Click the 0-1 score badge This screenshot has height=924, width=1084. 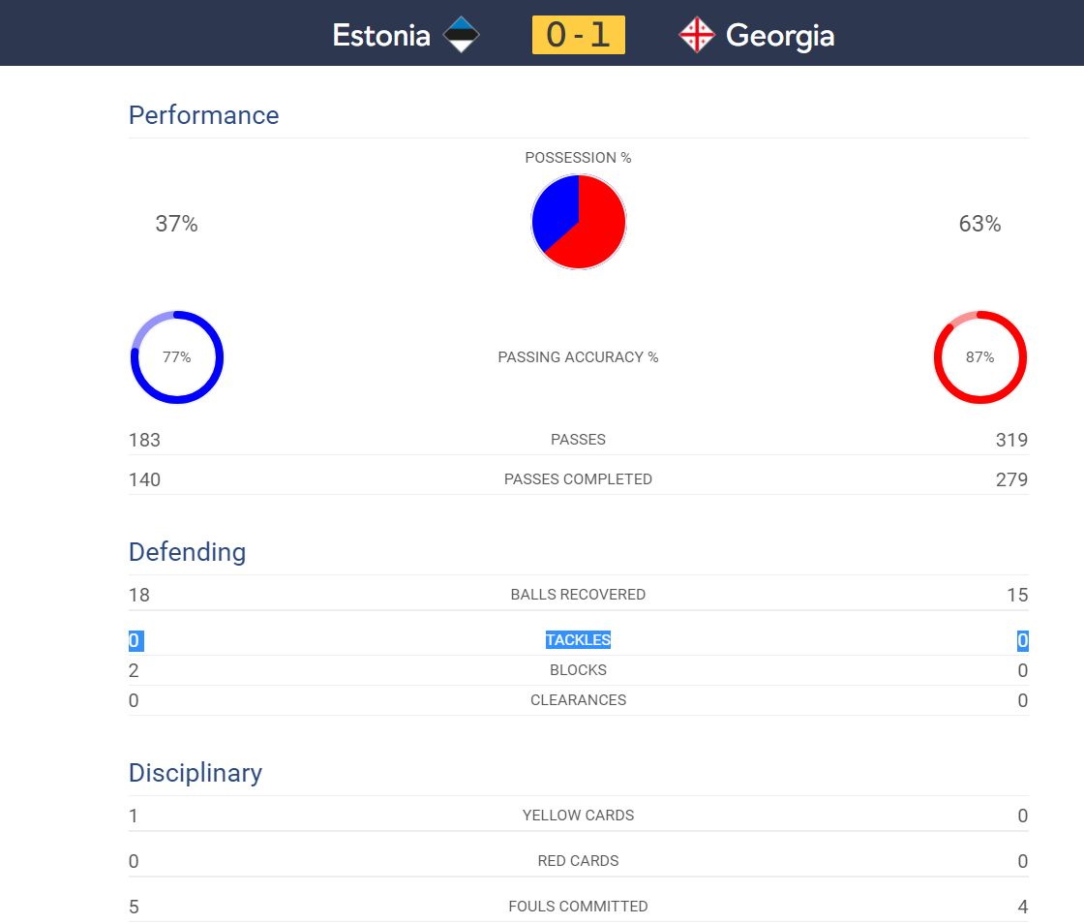(578, 36)
